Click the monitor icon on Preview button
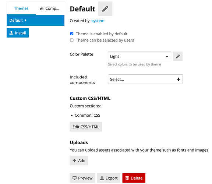This screenshot has height=184, width=212. click(74, 178)
